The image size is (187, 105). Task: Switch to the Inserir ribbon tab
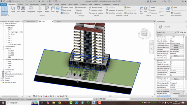click(50, 5)
